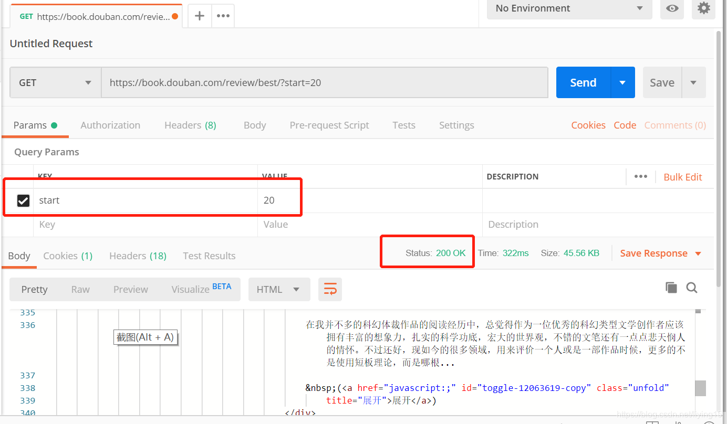Screen dimensions: 727x424
Task: Click the Status 200 OK text
Action: 435,253
